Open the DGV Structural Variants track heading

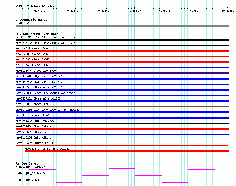(x=37, y=34)
